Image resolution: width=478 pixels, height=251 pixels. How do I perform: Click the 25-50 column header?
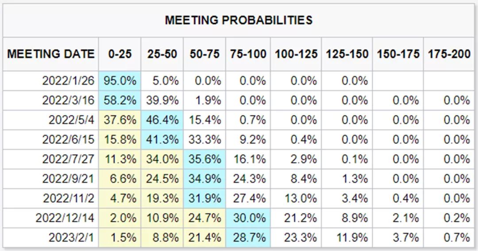click(162, 54)
